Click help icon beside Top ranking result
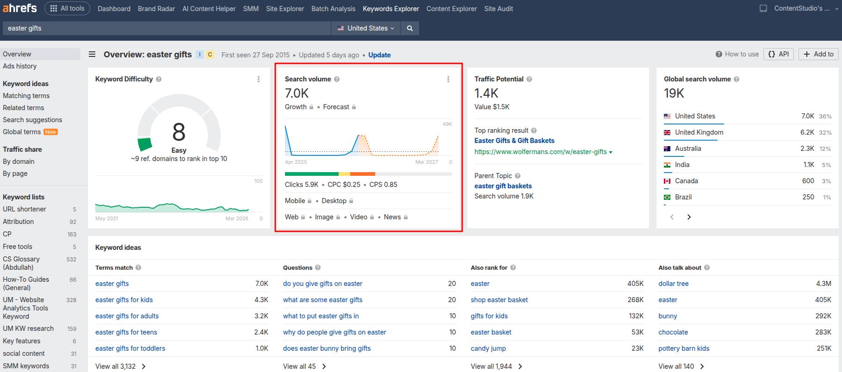This screenshot has height=372, width=842. pyautogui.click(x=534, y=130)
